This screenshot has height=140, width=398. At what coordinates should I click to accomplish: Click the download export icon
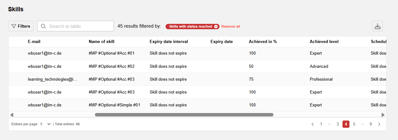(x=378, y=26)
